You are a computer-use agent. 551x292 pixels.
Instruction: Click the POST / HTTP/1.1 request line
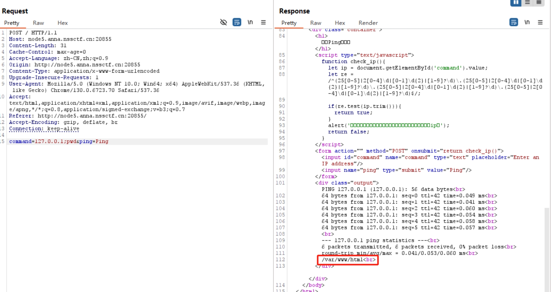point(33,33)
